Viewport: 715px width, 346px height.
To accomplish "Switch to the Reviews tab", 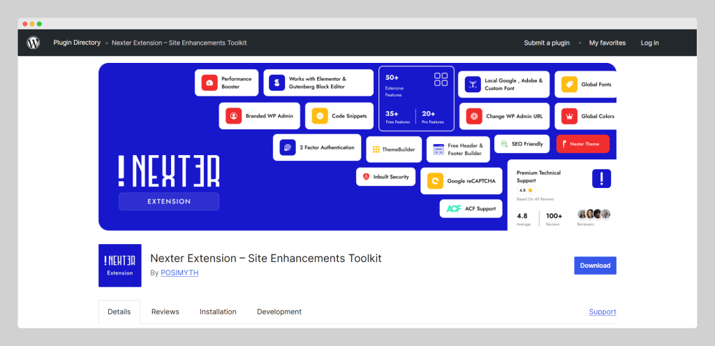I will pyautogui.click(x=165, y=312).
